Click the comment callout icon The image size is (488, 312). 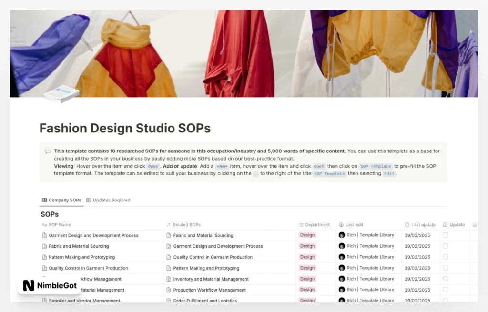(x=48, y=151)
